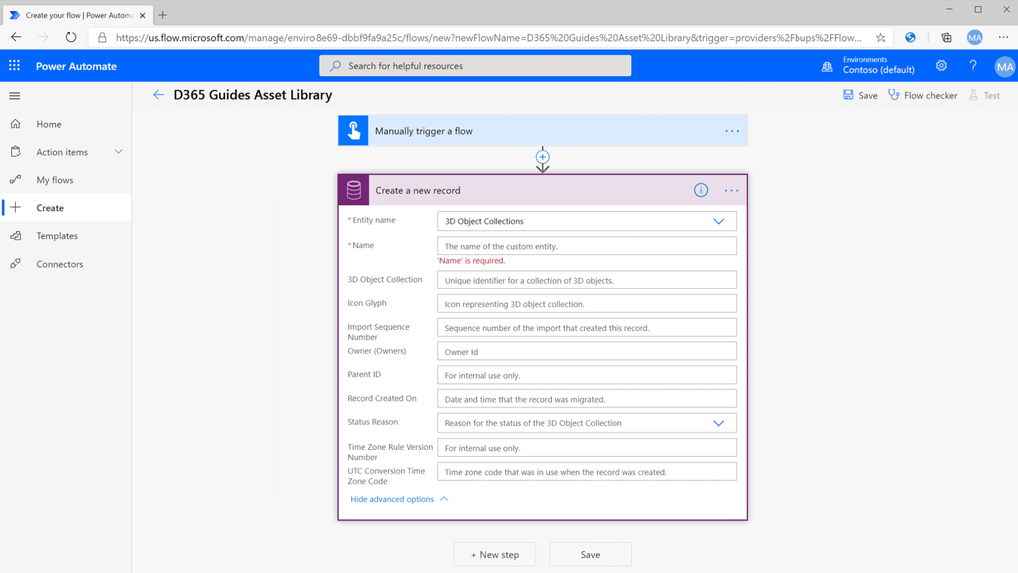Screen dimensions: 1018x573
Task: Click the Create a new record info icon
Action: coord(700,190)
